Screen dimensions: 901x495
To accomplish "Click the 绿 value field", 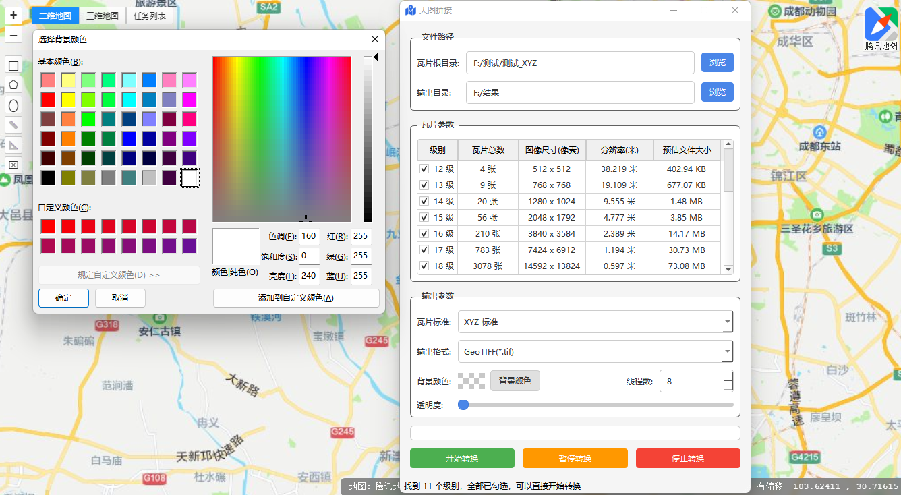I will [361, 256].
